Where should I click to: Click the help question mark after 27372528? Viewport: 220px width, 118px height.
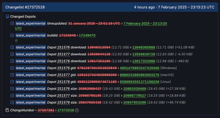tap(77, 110)
